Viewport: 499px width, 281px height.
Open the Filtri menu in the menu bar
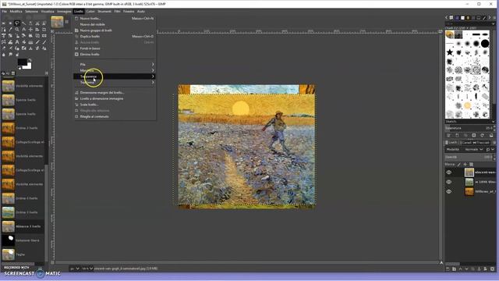click(x=117, y=11)
